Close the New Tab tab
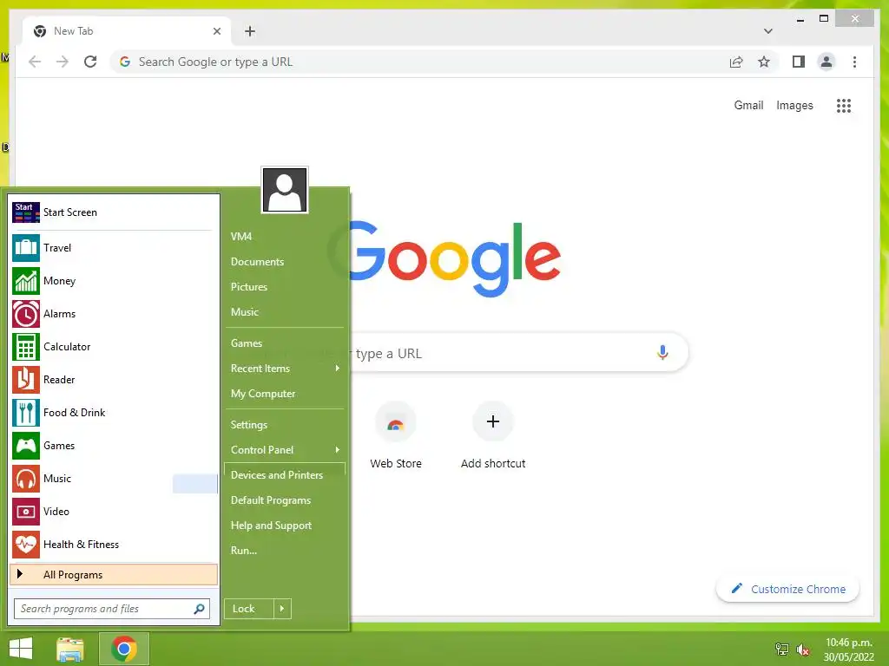Image resolution: width=889 pixels, height=666 pixels. click(x=216, y=31)
